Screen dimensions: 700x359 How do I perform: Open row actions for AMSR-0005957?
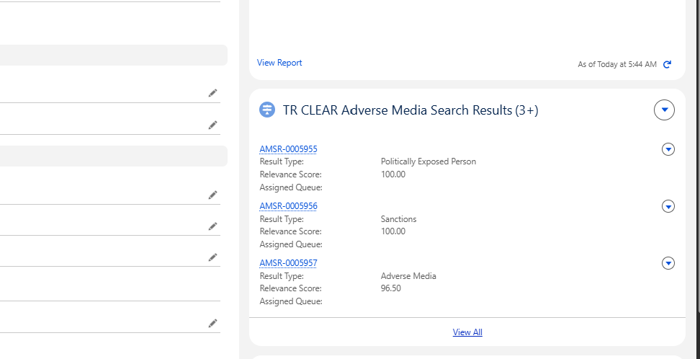668,263
